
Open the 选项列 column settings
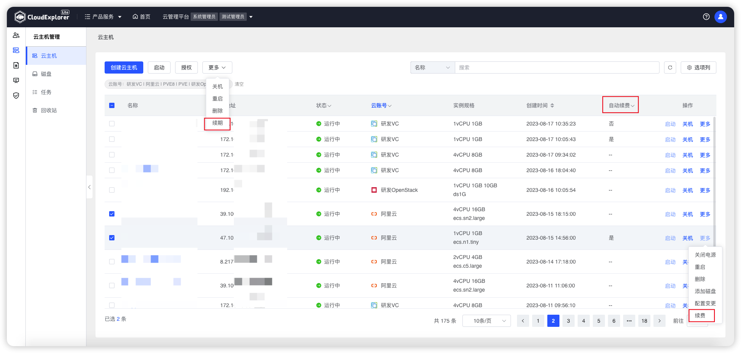point(699,67)
